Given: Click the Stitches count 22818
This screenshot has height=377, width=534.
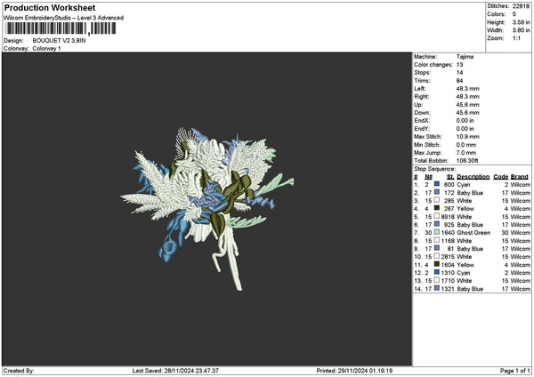Looking at the screenshot, I should (x=521, y=6).
